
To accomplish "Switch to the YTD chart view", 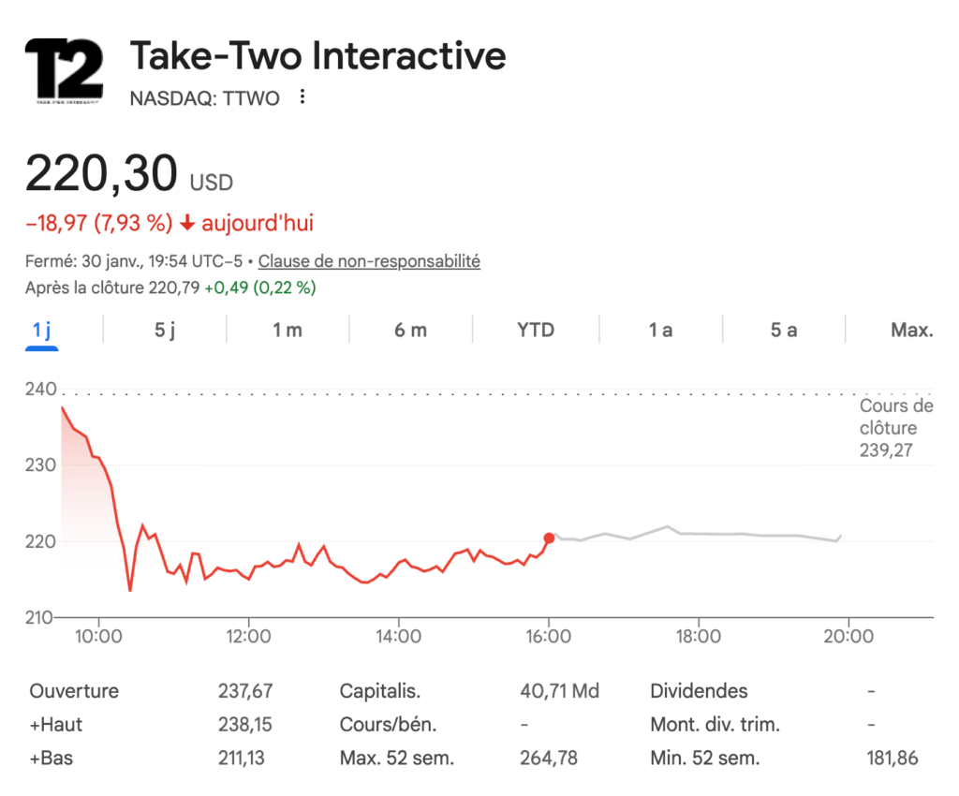I will (535, 330).
